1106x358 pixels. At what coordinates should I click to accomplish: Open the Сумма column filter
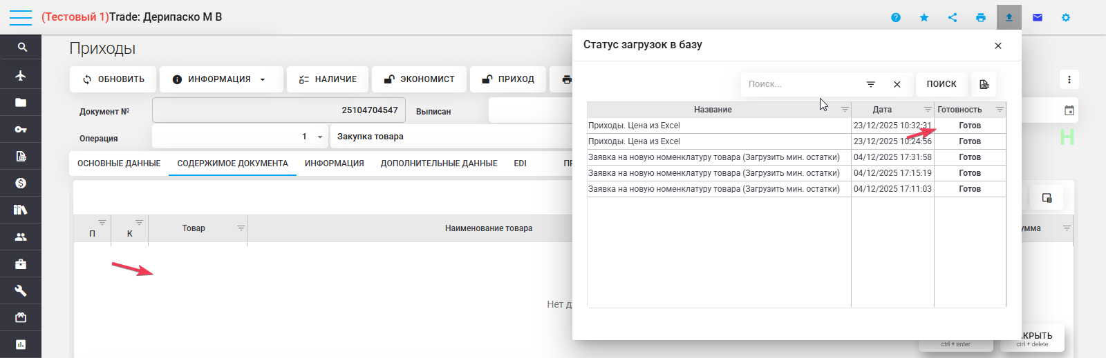click(x=1067, y=228)
